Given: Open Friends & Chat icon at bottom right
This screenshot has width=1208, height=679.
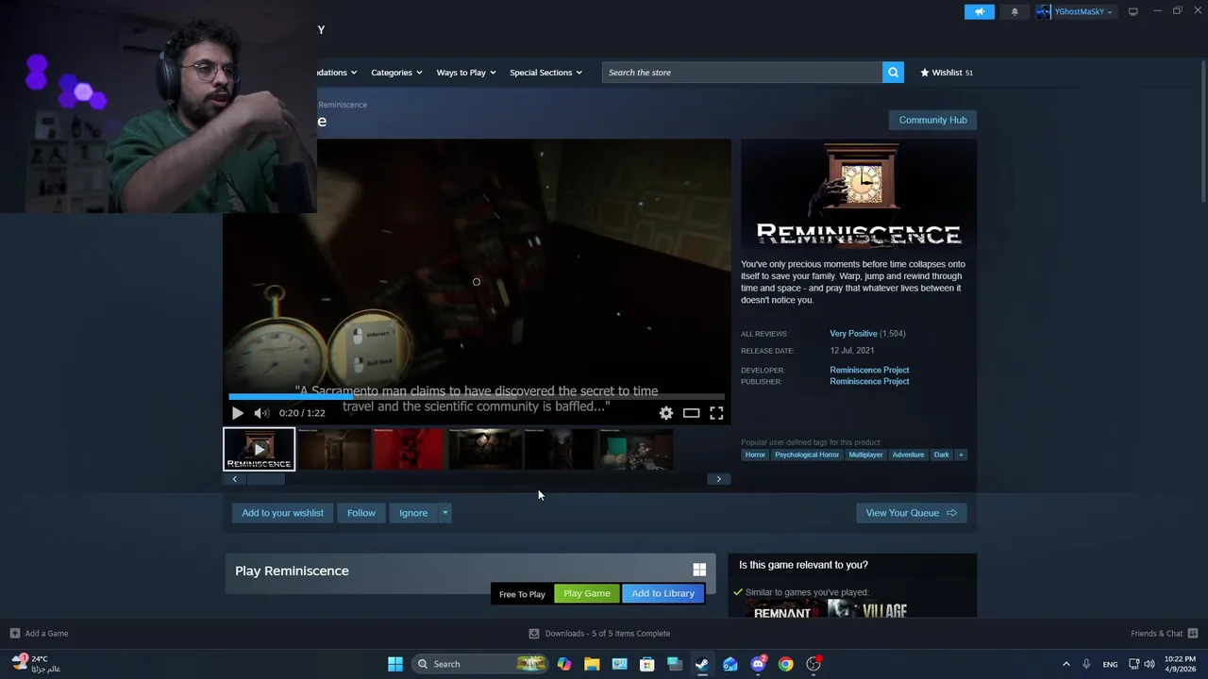Looking at the screenshot, I should [1193, 634].
